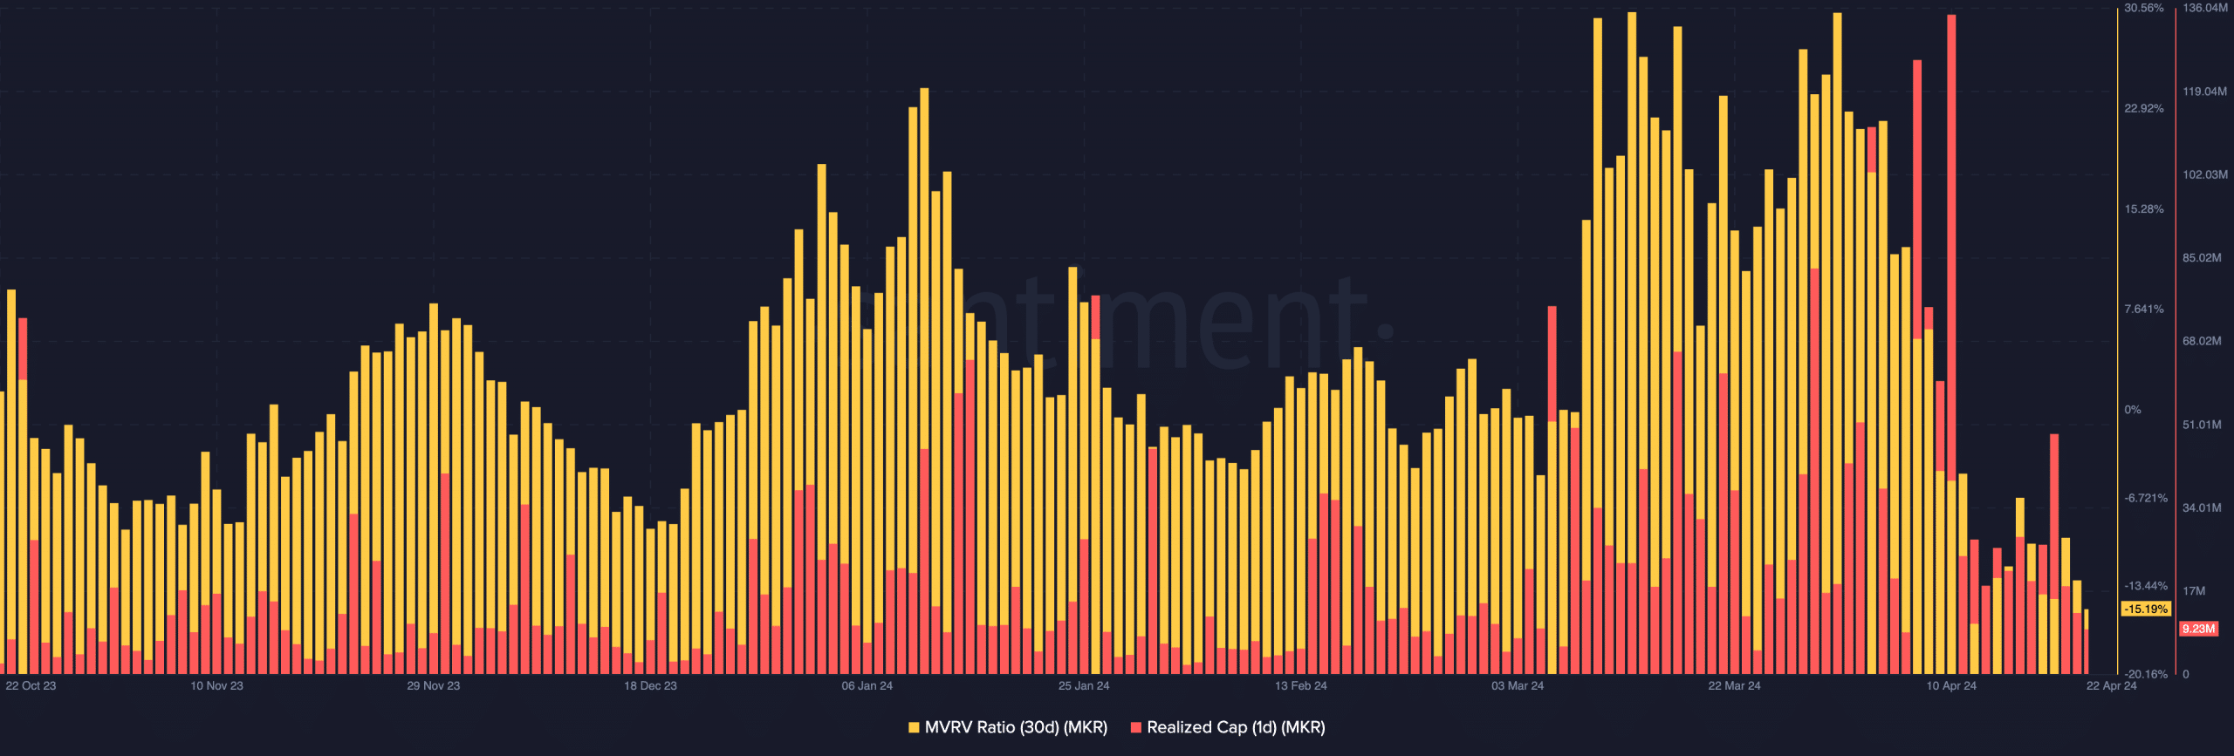Screen dimensions: 2234x756
Task: Click the 102.03M axis value
Action: coord(2205,175)
